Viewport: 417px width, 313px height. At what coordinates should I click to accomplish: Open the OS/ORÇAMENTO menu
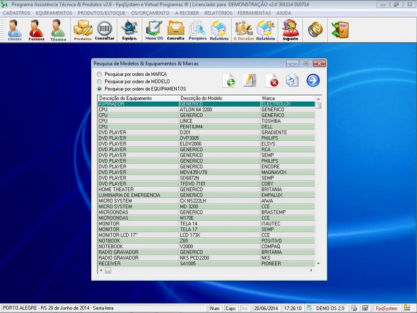(x=150, y=13)
